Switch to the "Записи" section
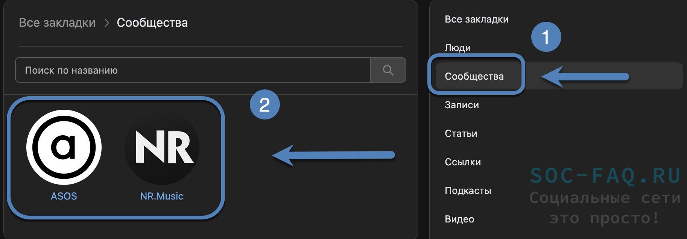The image size is (687, 239). pos(462,105)
